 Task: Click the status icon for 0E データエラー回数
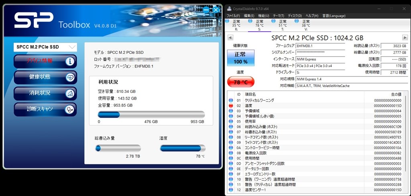coord(231,168)
